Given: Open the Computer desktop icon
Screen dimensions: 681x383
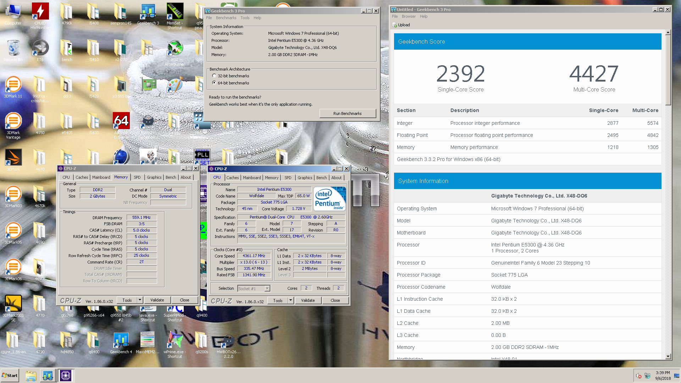Looking at the screenshot, I should (x=13, y=14).
